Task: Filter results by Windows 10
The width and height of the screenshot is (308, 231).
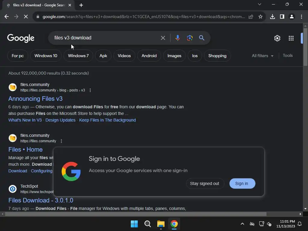Action: pos(46,56)
